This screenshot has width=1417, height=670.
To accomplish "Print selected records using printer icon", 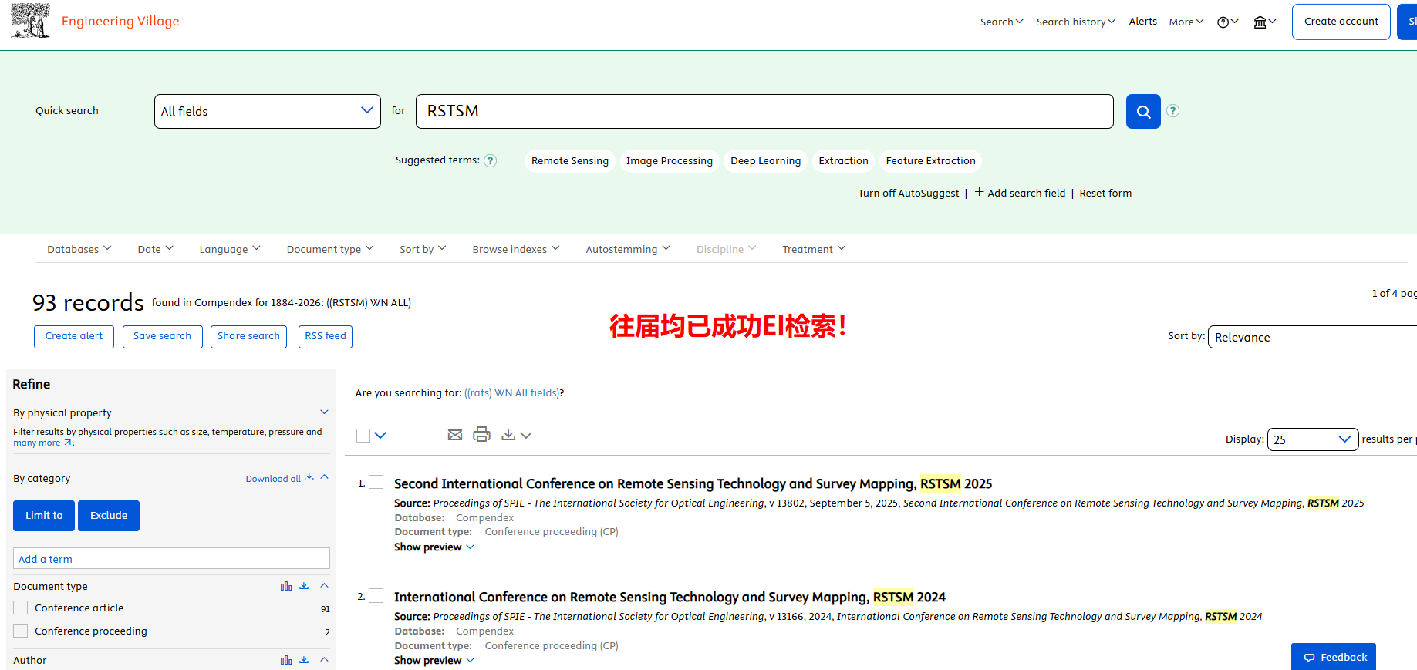I will tap(481, 435).
